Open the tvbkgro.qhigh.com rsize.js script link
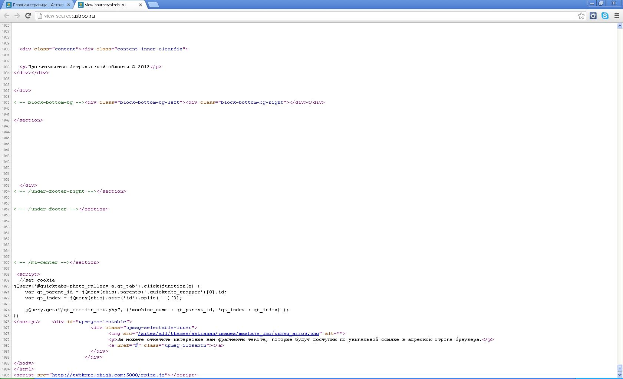The width and height of the screenshot is (623, 379). pyautogui.click(x=108, y=375)
